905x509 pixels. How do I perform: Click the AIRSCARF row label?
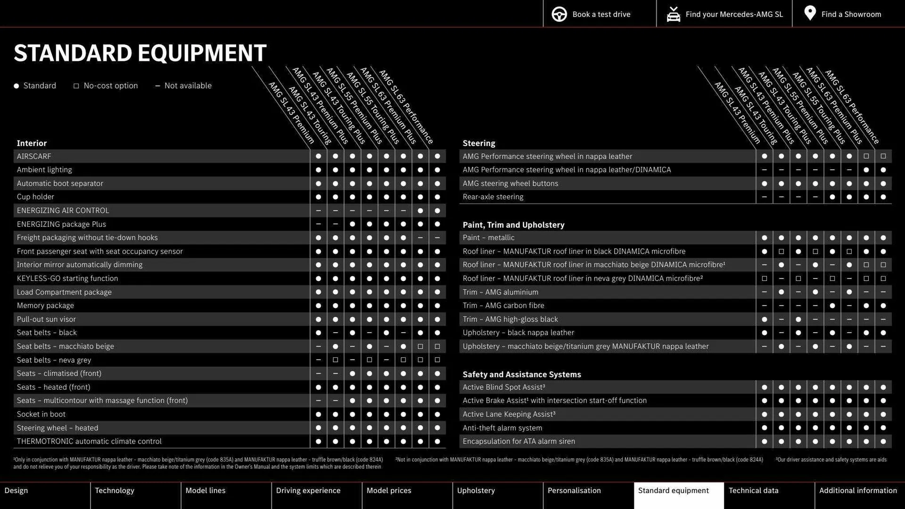[x=34, y=156]
